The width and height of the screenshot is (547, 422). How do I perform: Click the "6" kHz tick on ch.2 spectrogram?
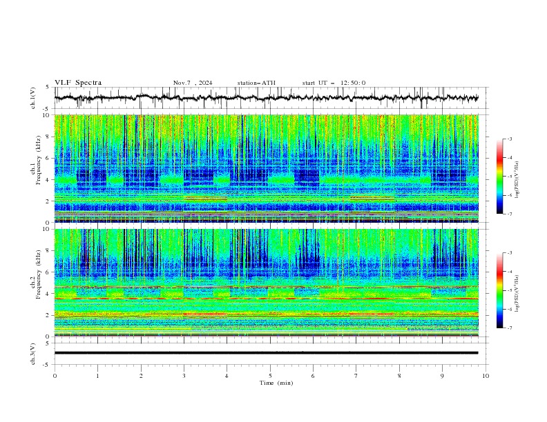pyautogui.click(x=49, y=272)
